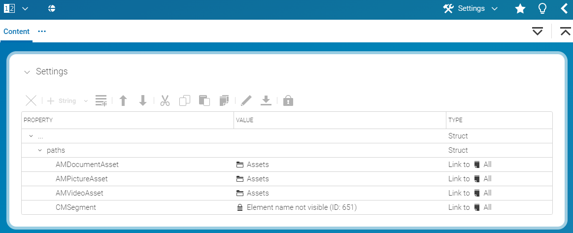Click the light bulb hints icon
This screenshot has width=573, height=233.
(542, 9)
